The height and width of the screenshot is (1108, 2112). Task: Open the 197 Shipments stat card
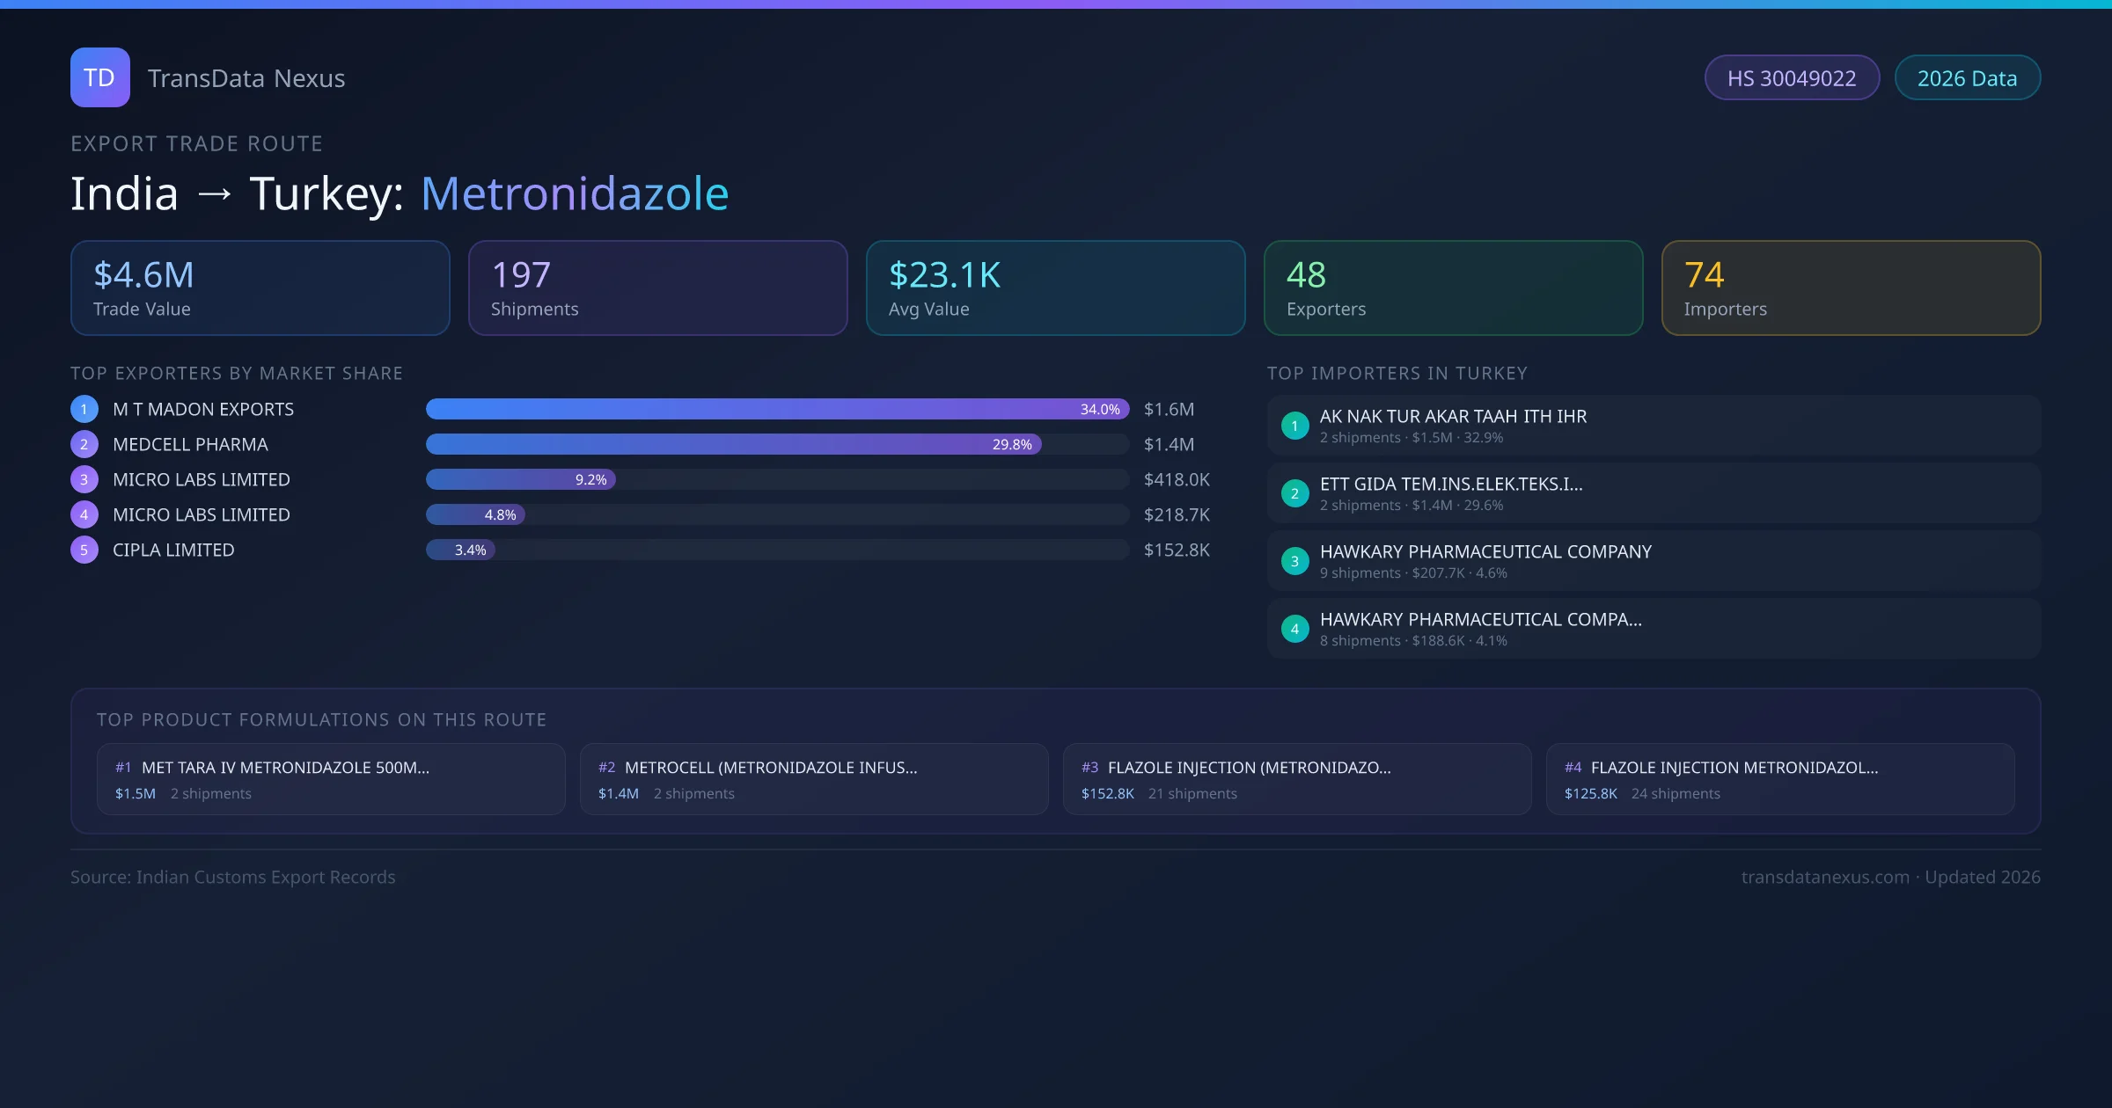tap(657, 288)
